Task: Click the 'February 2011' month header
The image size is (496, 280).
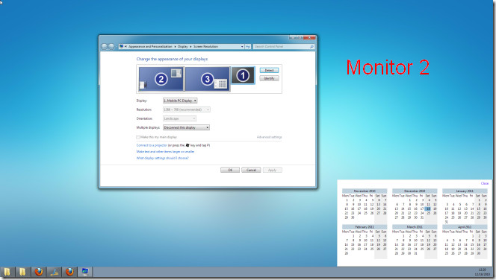Action: pos(365,227)
